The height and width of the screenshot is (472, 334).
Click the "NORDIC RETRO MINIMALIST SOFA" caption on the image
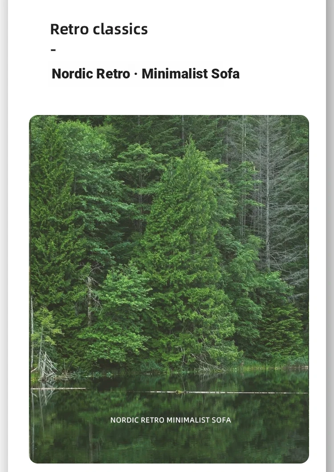tap(171, 420)
